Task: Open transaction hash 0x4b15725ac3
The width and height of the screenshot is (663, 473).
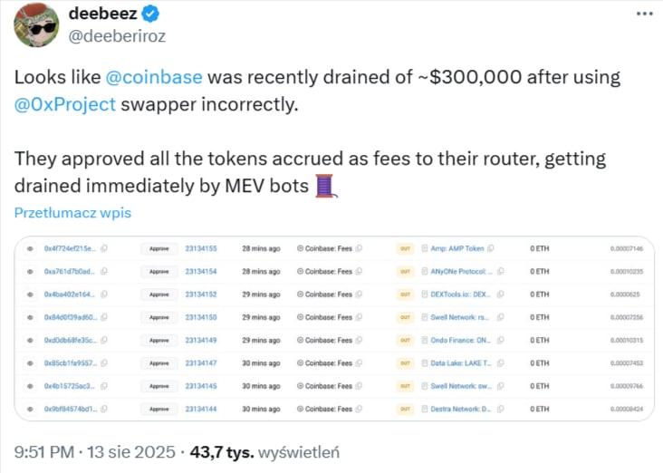Action: pos(69,386)
